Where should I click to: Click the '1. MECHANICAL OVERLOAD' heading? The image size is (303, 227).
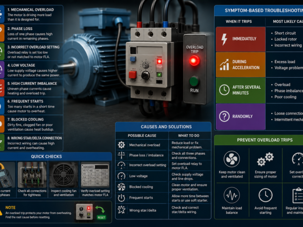(30, 10)
